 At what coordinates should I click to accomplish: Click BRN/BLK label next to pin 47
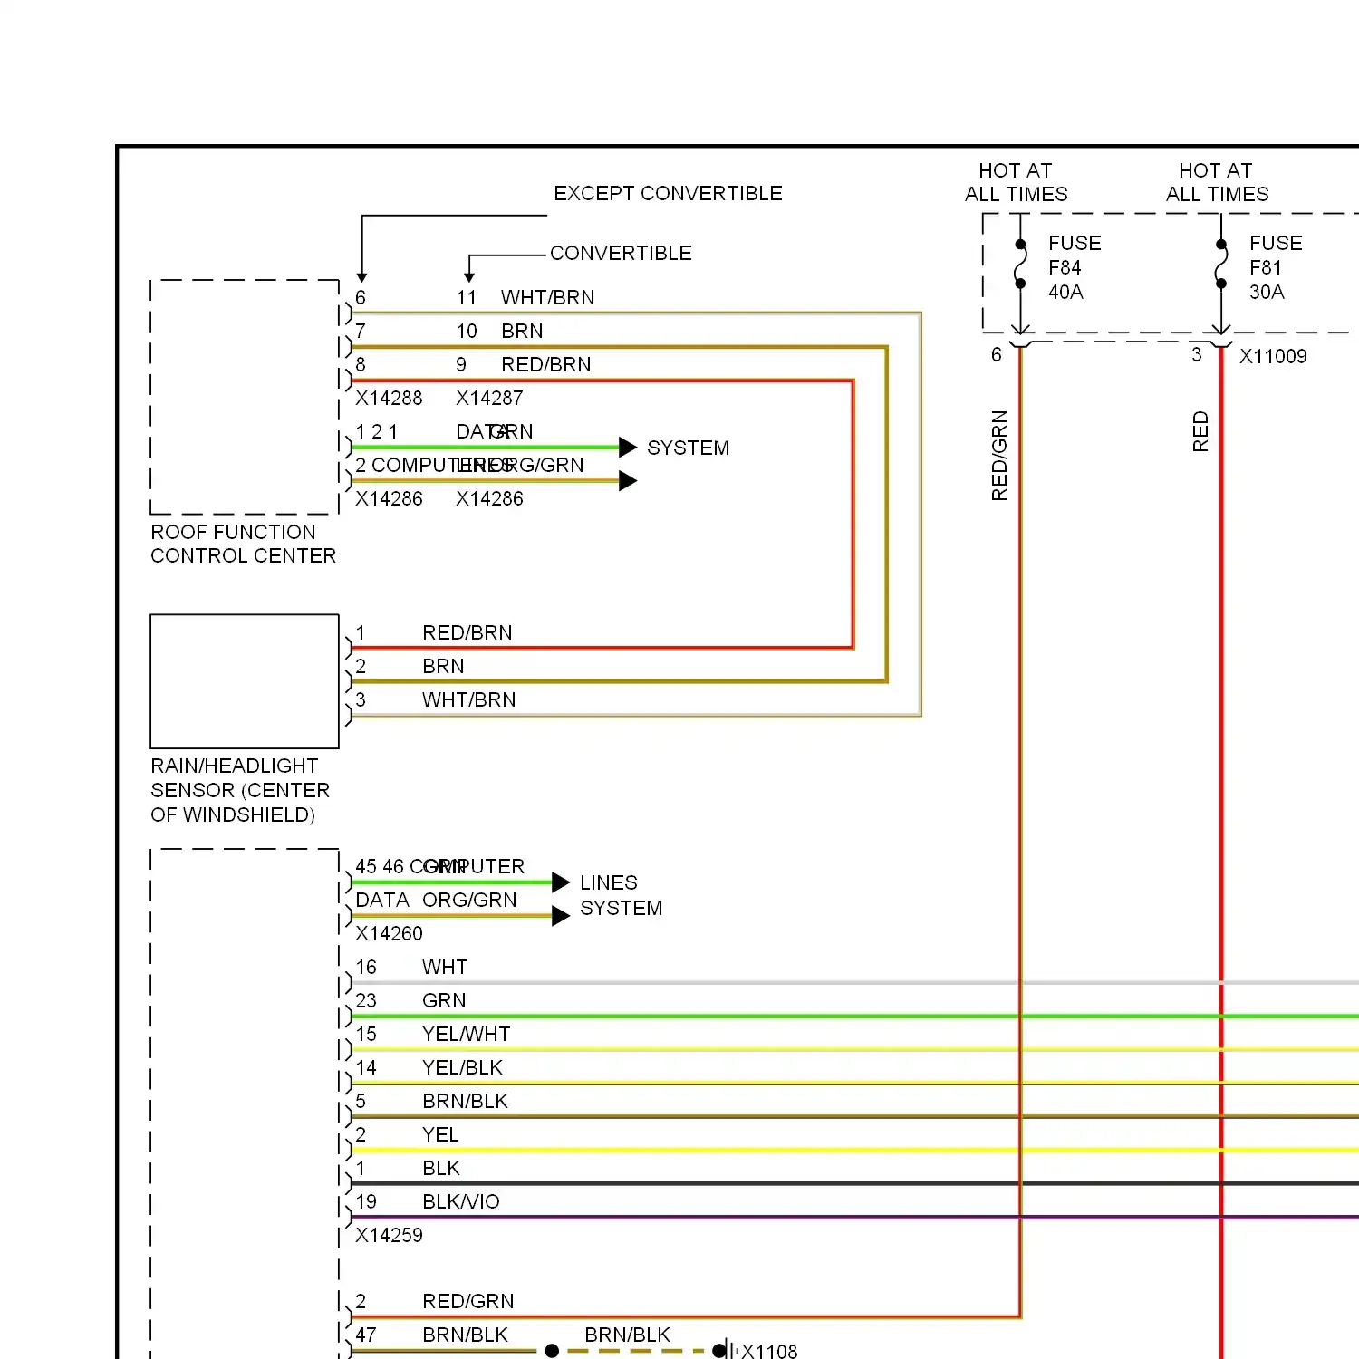coord(465,1335)
